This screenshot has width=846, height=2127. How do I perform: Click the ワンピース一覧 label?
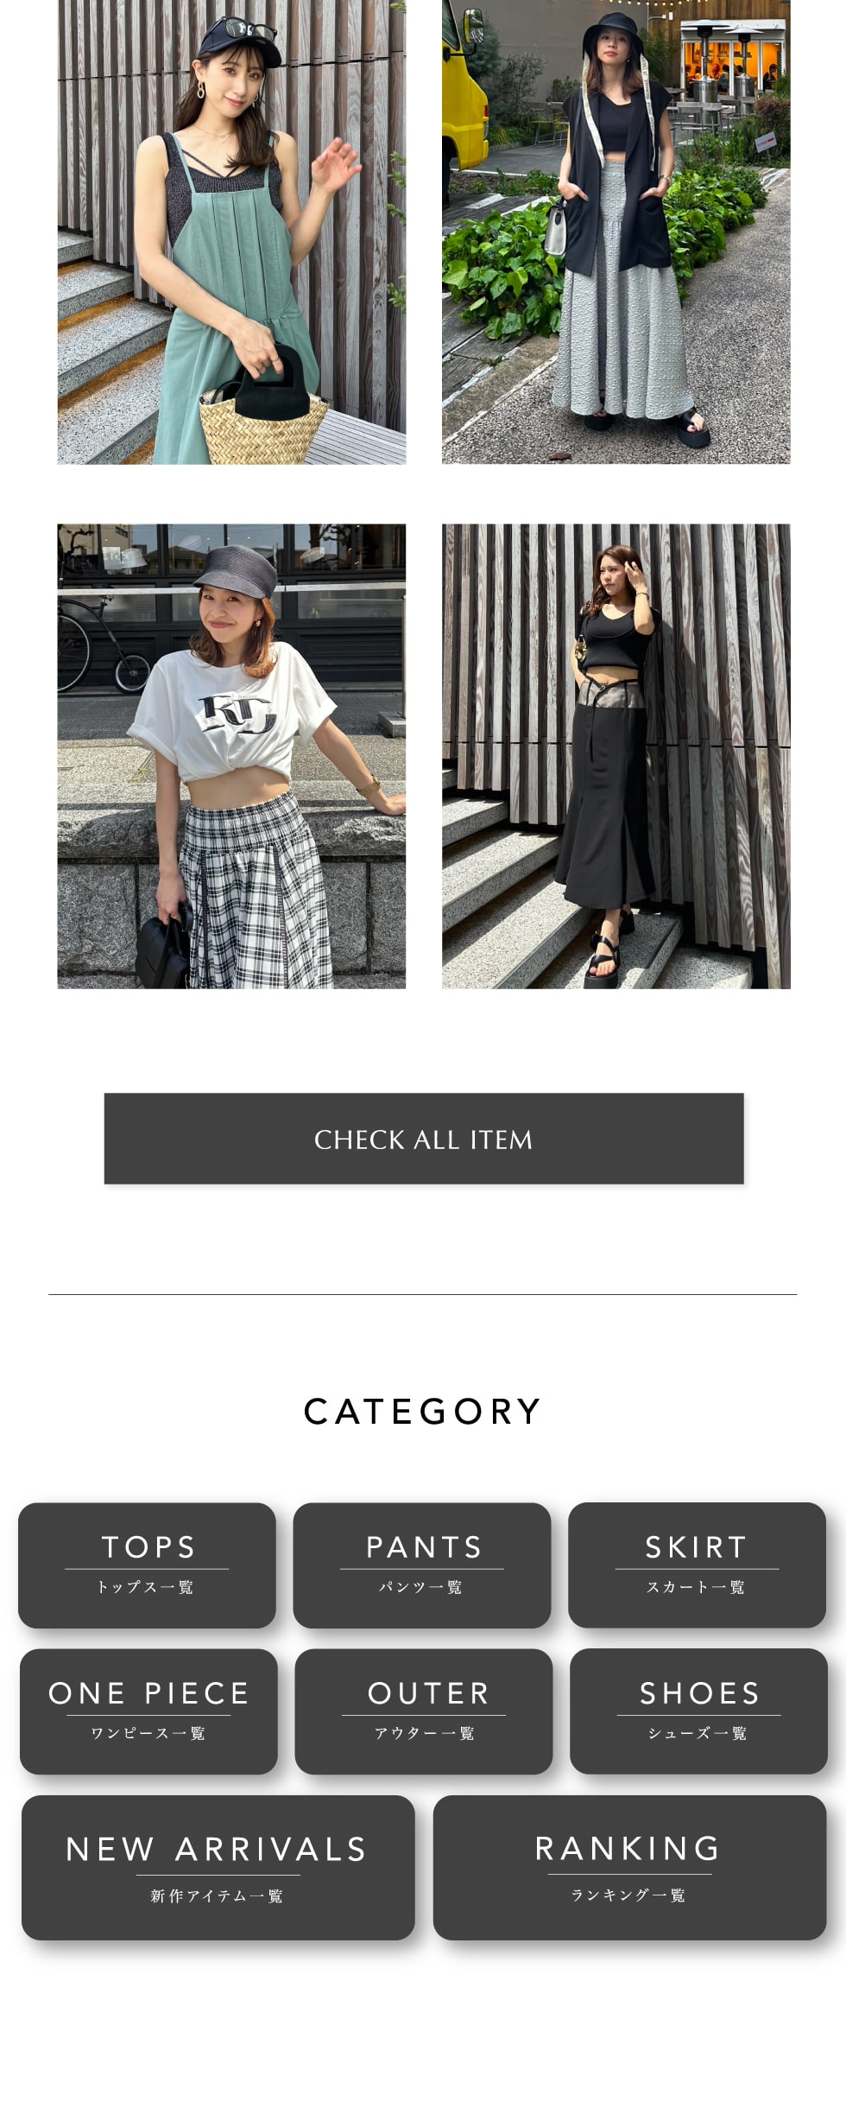pos(148,1733)
